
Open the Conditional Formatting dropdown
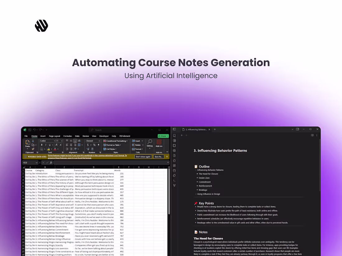(x=114, y=141)
